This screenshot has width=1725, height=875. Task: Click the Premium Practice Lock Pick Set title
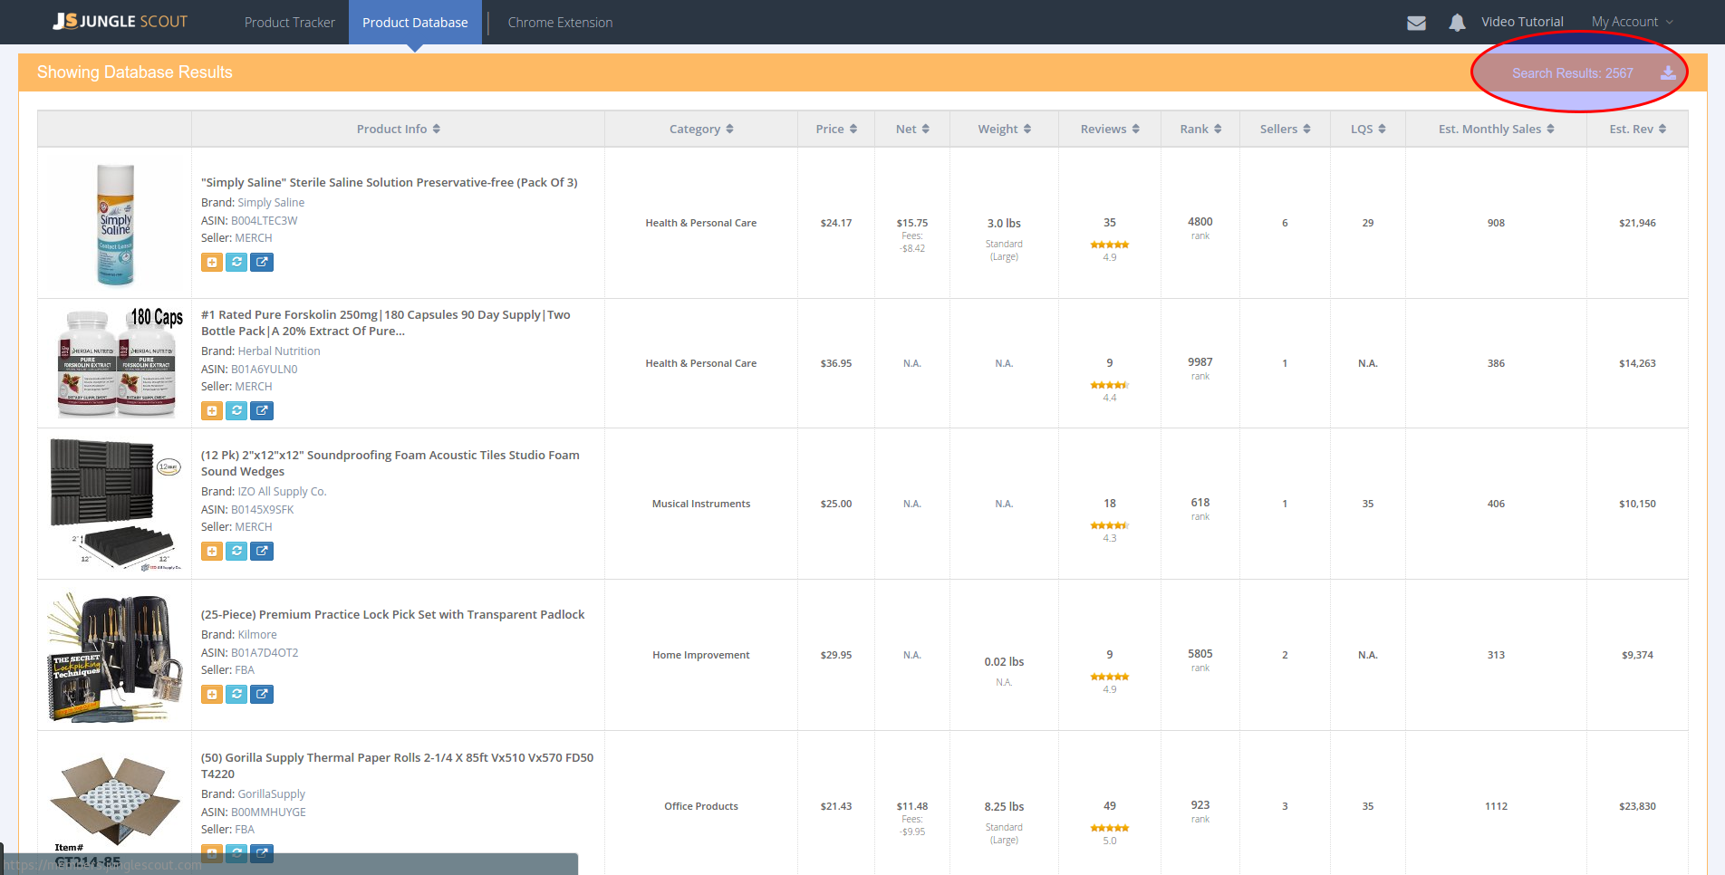point(392,614)
